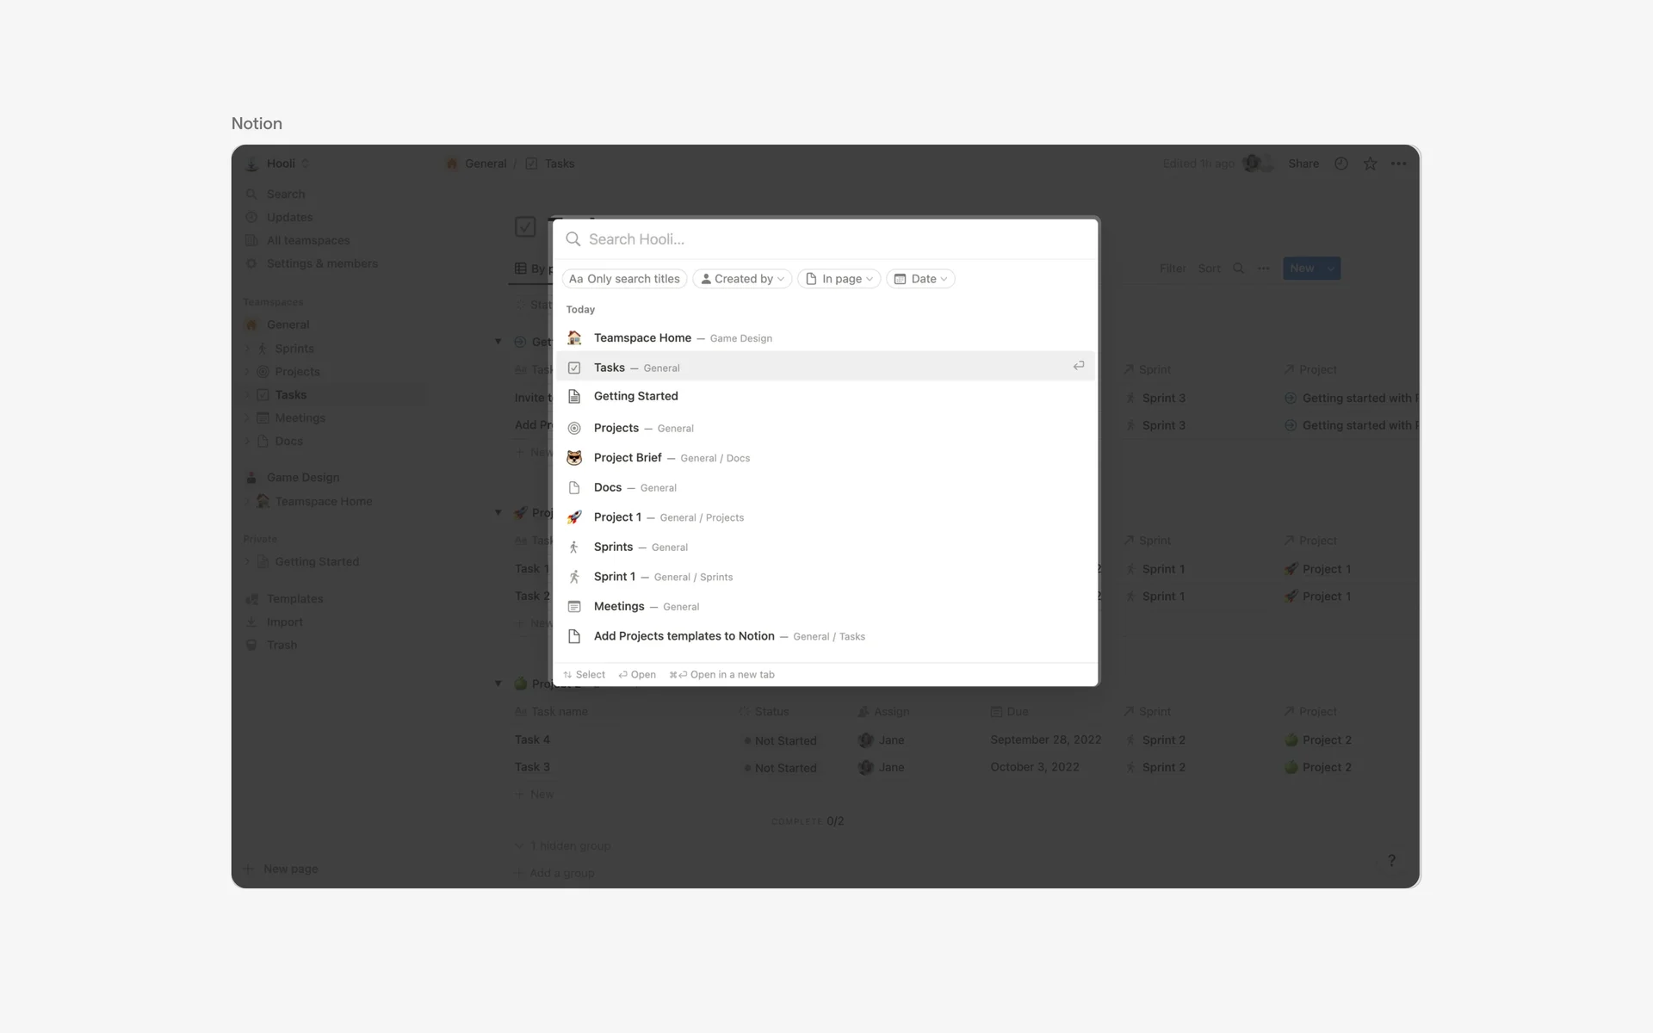
Task: Open the Created by filter dropdown
Action: click(742, 279)
